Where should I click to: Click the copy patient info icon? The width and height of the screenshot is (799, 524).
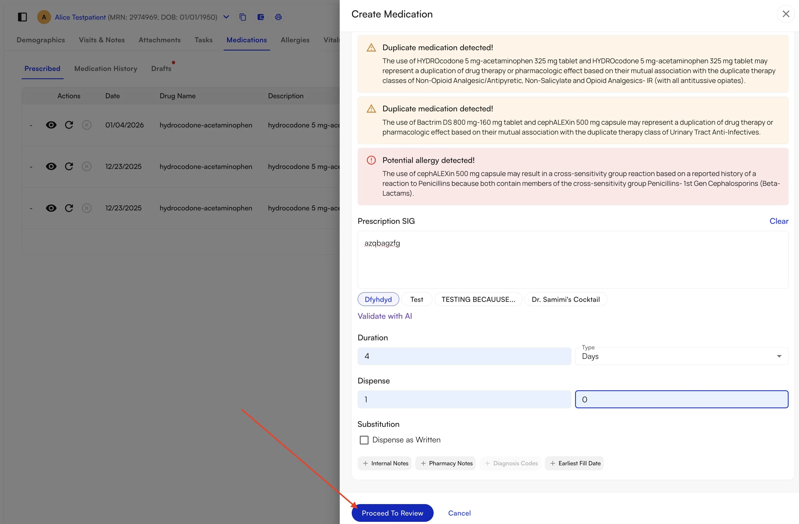coord(243,17)
